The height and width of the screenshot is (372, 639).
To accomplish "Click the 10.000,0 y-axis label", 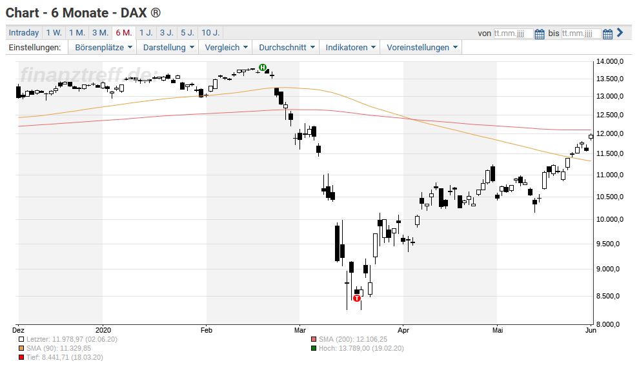I will [610, 219].
